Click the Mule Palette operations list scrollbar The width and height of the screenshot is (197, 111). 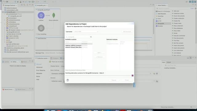(196, 27)
